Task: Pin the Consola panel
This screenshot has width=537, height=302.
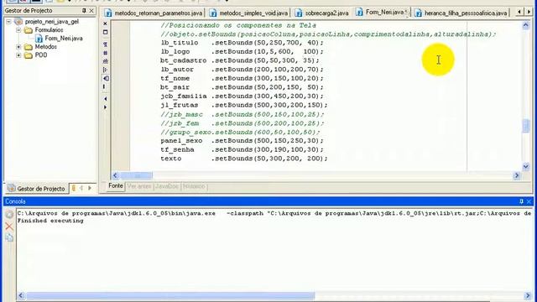Action: [x=521, y=201]
